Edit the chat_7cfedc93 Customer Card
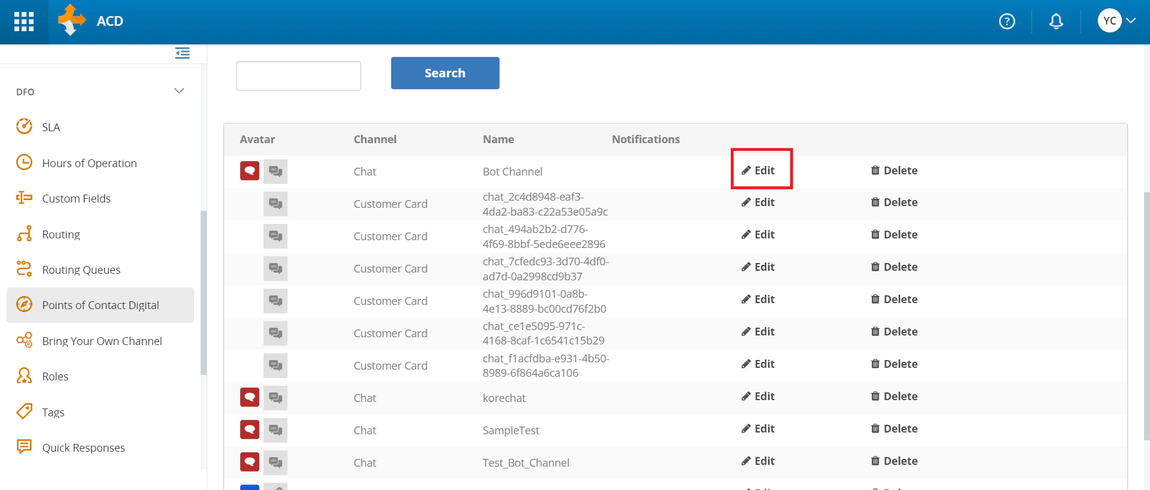The image size is (1150, 490). click(758, 267)
